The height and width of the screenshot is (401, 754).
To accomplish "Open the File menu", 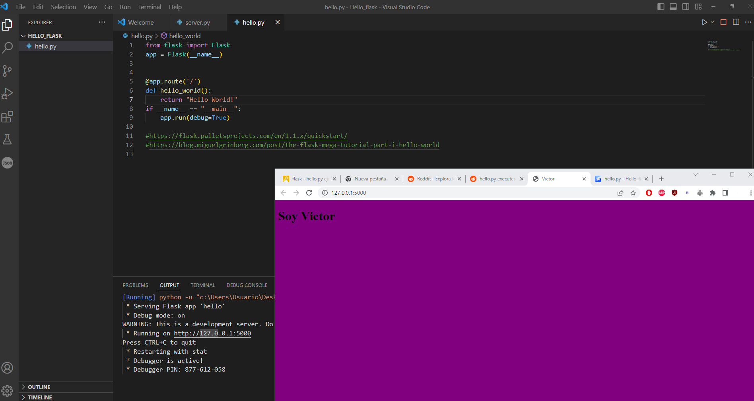I will click(x=21, y=7).
